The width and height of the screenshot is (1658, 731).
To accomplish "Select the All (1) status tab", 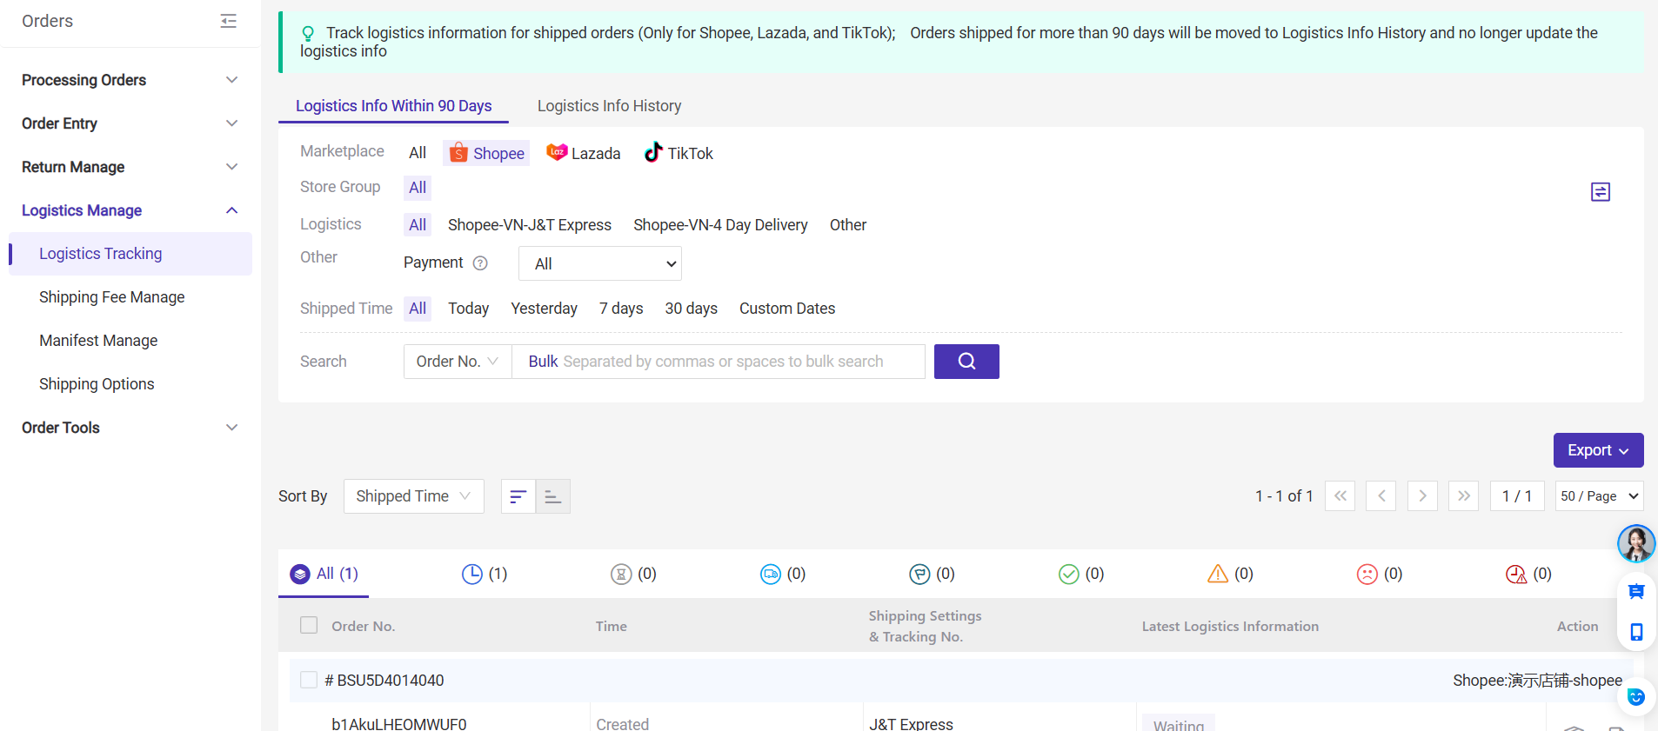I will point(324,574).
